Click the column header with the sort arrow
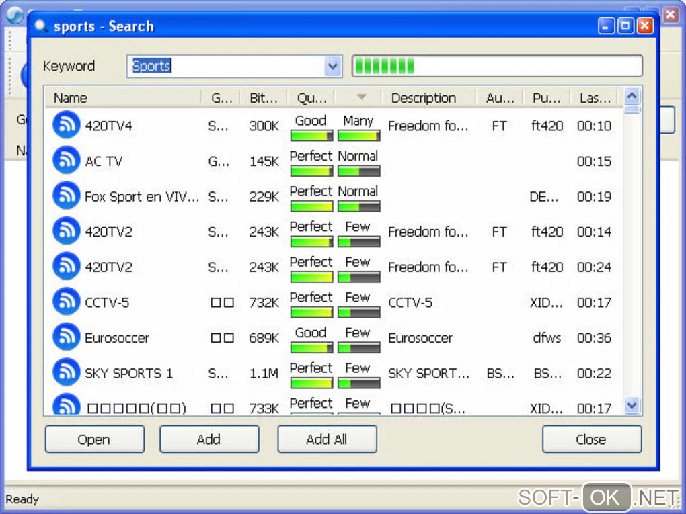Screen dimensions: 686x514 (358, 98)
